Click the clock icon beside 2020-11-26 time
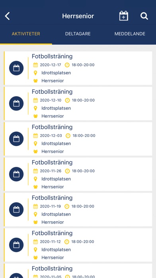The height and width of the screenshot is (278, 156). coord(67,171)
